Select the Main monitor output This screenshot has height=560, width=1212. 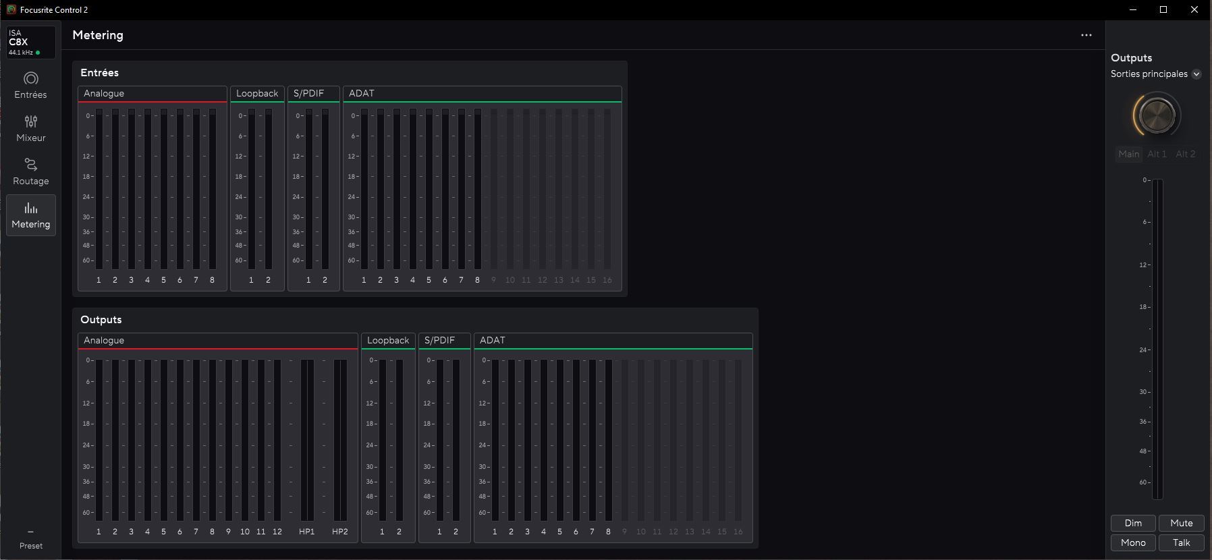pos(1128,154)
